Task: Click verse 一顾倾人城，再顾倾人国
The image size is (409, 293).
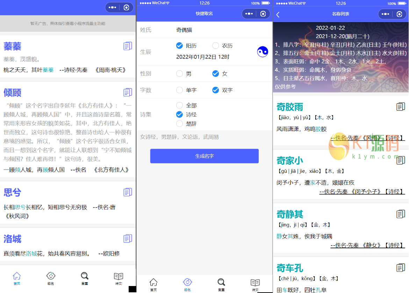Action: pos(34,170)
